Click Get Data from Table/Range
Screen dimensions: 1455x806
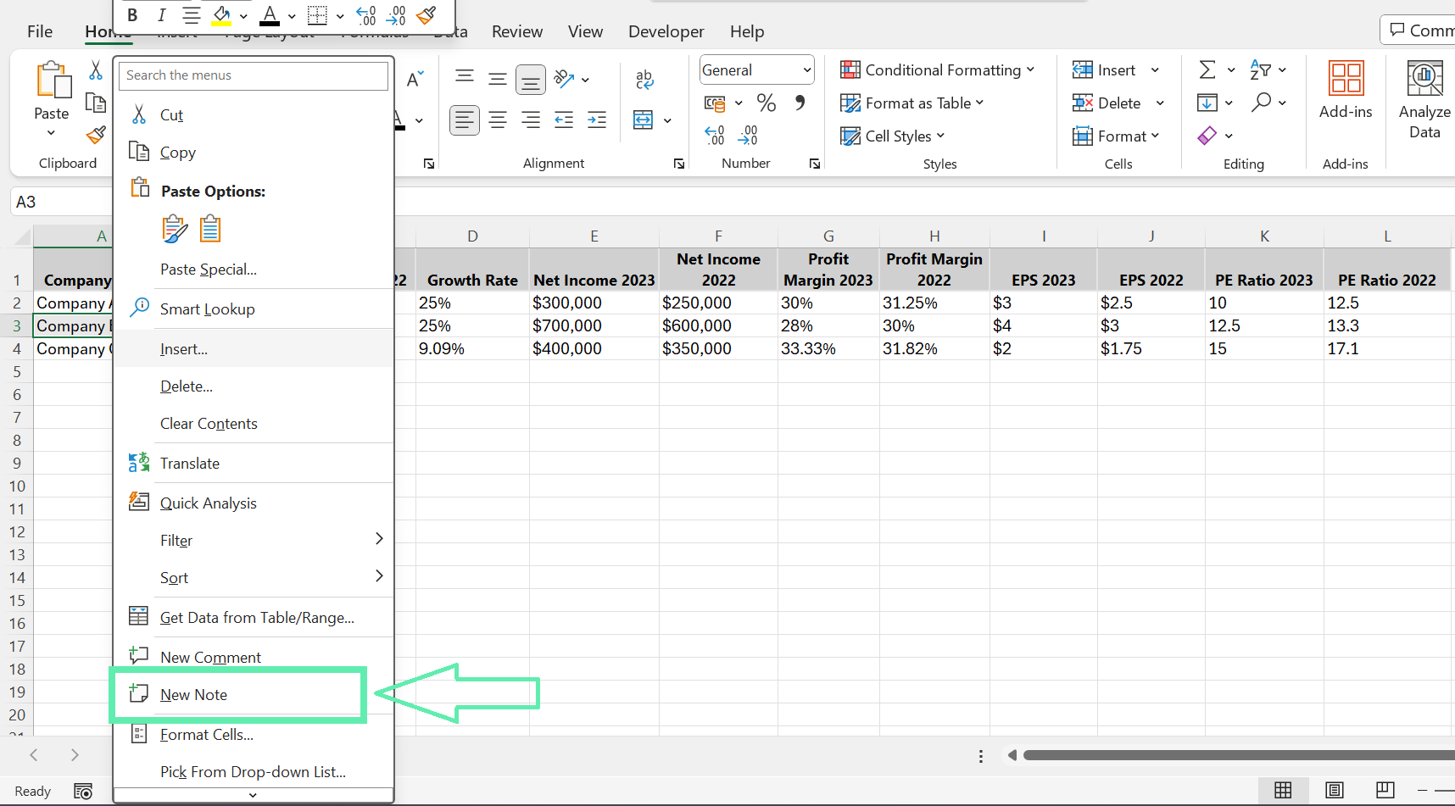tap(254, 617)
